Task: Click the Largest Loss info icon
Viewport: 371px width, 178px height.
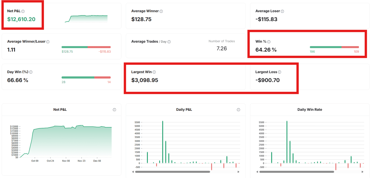Action: (x=279, y=72)
